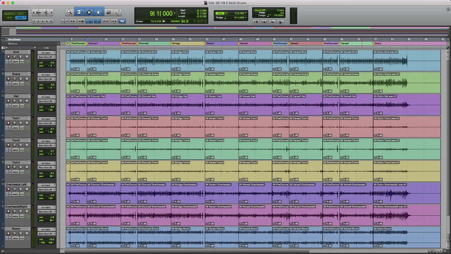This screenshot has width=451, height=254.
Task: Select the Zoomer magnifying glass tool
Action: [70, 12]
